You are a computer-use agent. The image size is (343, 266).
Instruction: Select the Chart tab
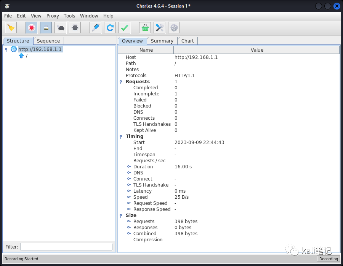point(188,41)
